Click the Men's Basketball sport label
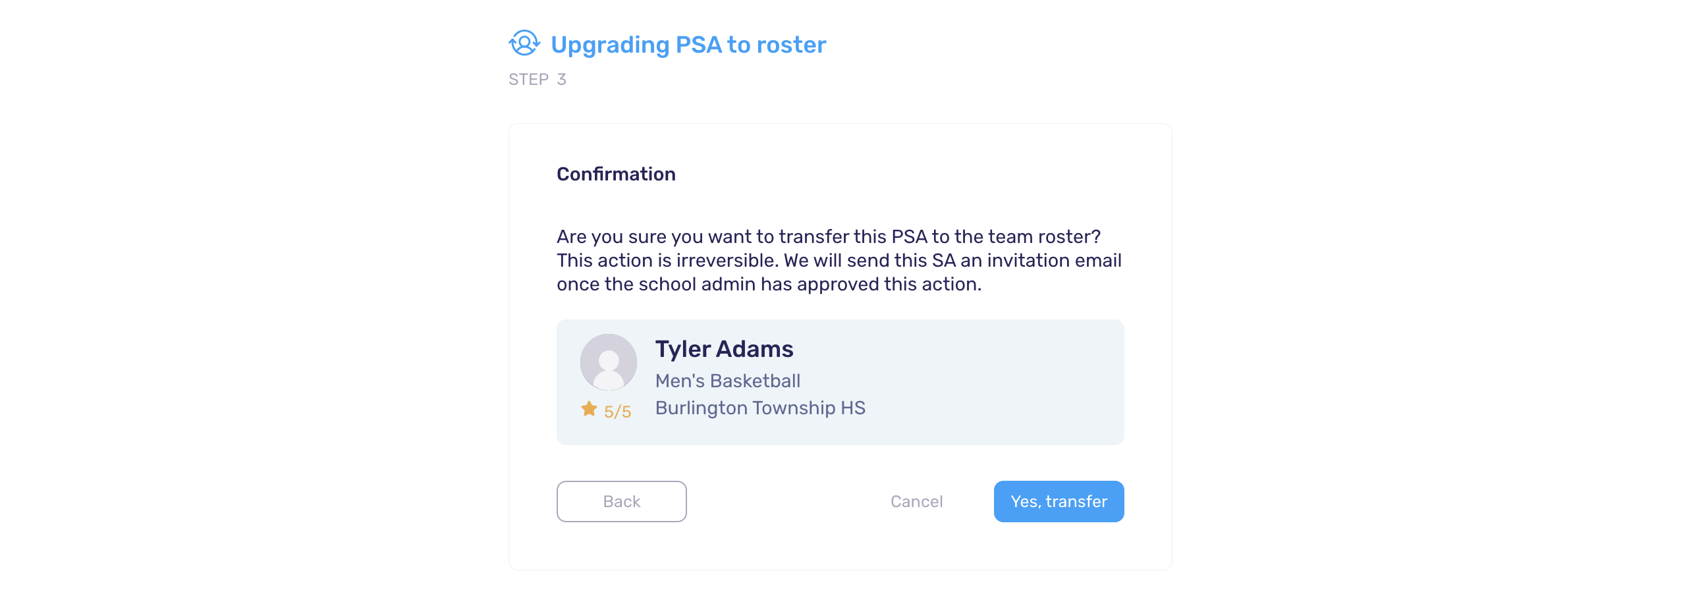The width and height of the screenshot is (1681, 598). (727, 381)
